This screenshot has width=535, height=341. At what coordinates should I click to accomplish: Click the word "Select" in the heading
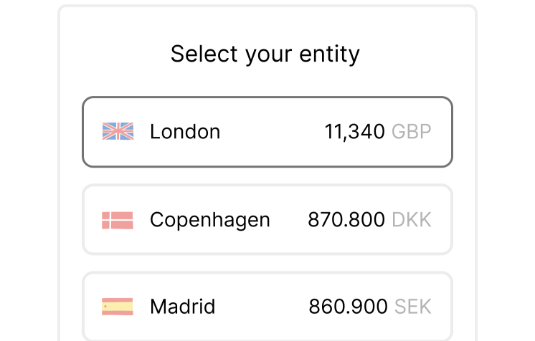[199, 54]
